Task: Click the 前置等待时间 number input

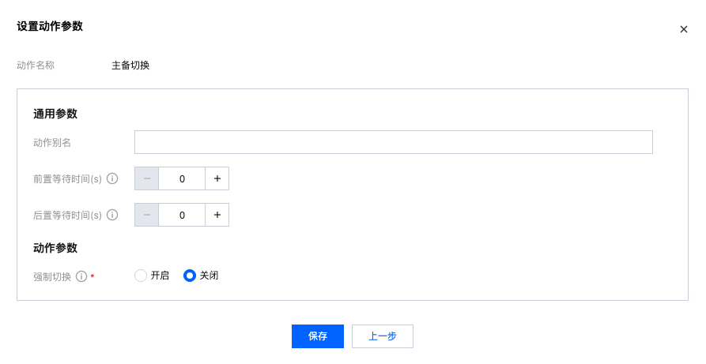Action: [182, 178]
